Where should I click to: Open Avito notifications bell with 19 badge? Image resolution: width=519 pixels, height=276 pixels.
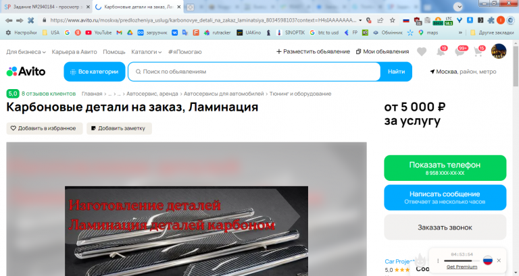coord(441,51)
